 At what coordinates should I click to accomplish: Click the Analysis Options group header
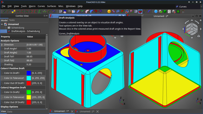click(x=23, y=41)
